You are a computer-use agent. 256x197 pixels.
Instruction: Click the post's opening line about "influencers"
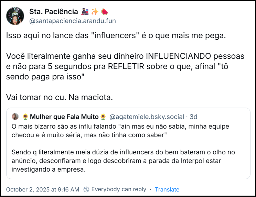point(116,36)
